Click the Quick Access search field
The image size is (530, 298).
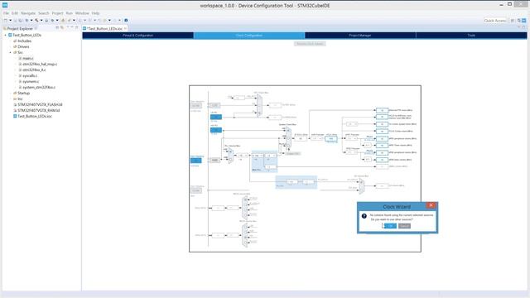point(495,21)
